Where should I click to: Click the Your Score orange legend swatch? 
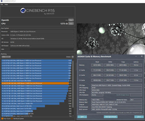pos(2,119)
